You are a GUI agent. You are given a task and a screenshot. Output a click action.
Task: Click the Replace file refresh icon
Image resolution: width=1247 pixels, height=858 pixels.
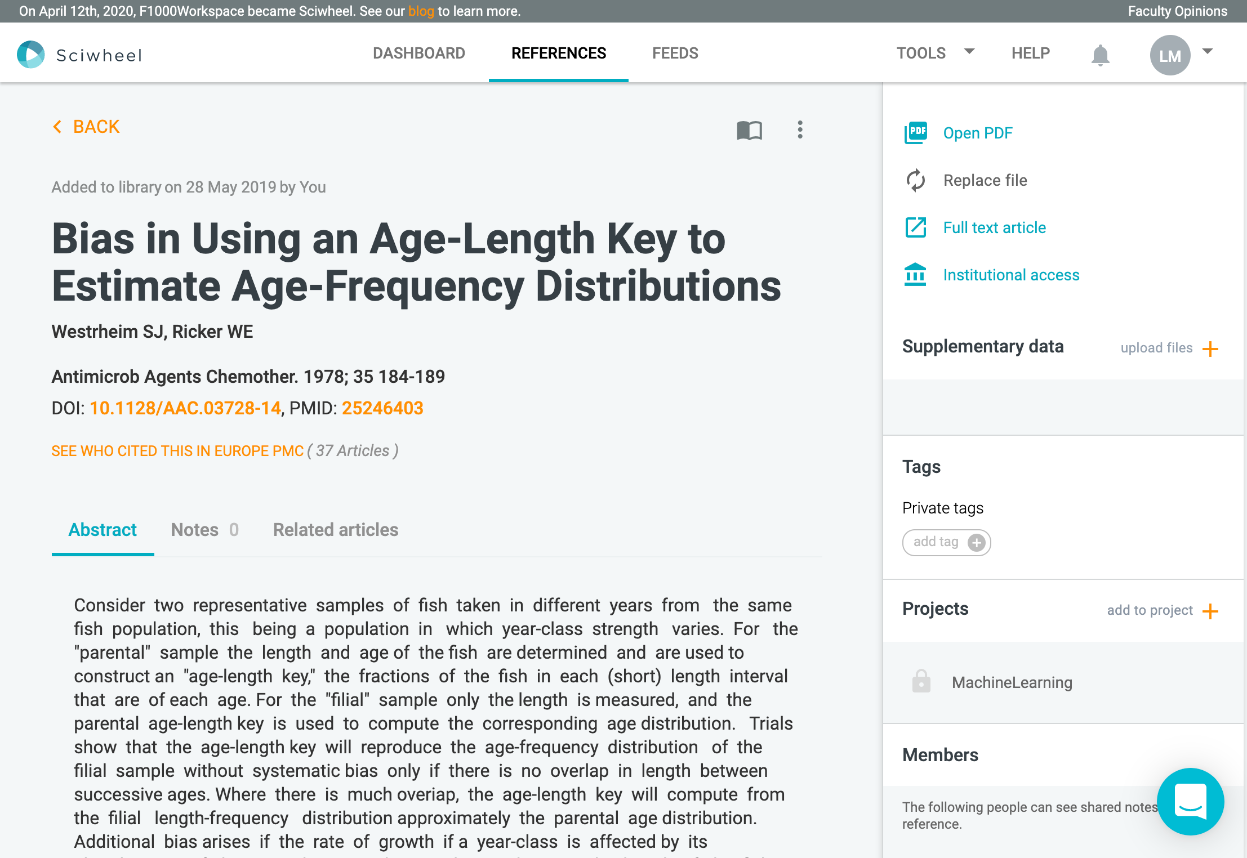(916, 180)
